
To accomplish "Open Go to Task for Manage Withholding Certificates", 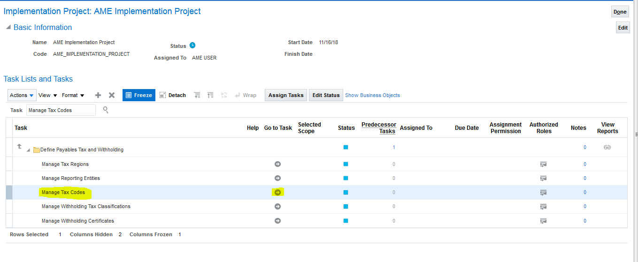I will [x=277, y=221].
